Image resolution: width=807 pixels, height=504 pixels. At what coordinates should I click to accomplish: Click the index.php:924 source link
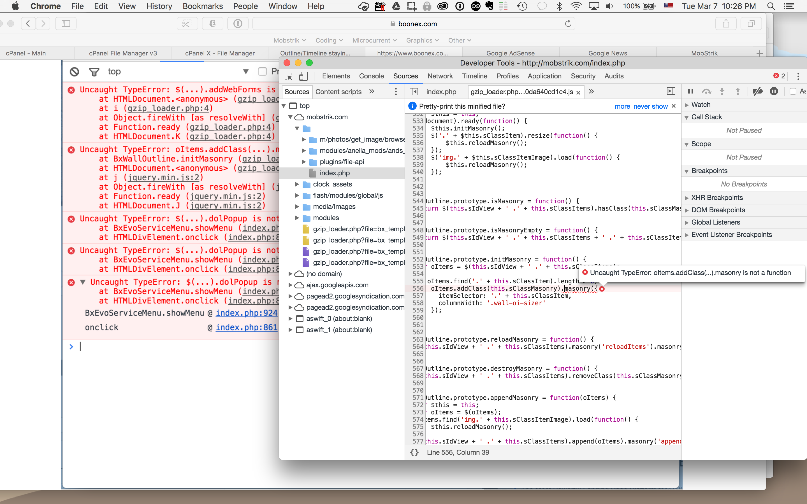[246, 313]
